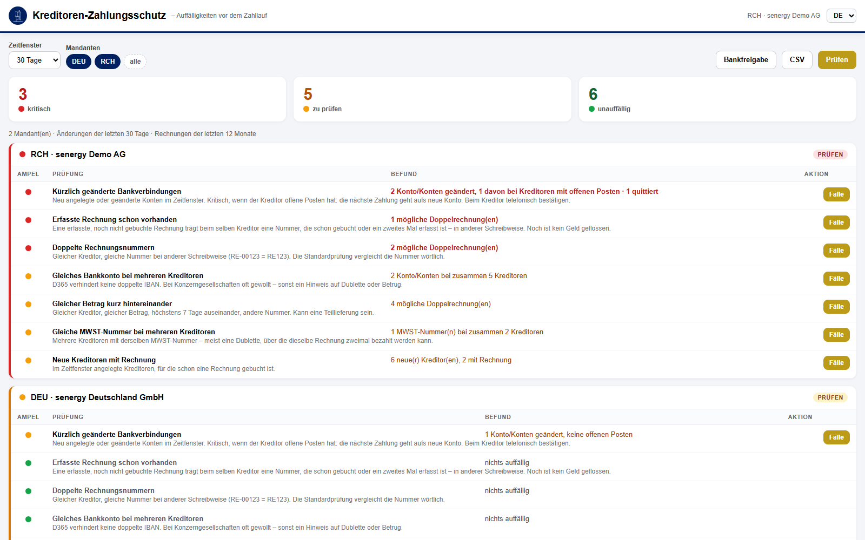Click the app logo icon in header

click(18, 16)
